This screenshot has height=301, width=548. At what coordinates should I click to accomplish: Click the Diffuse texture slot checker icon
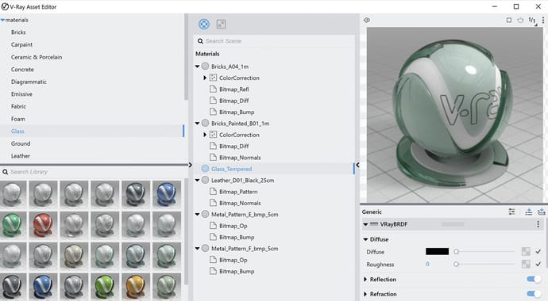526,252
